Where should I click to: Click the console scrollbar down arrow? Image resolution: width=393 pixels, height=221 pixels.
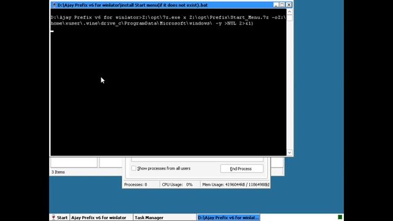289,153
